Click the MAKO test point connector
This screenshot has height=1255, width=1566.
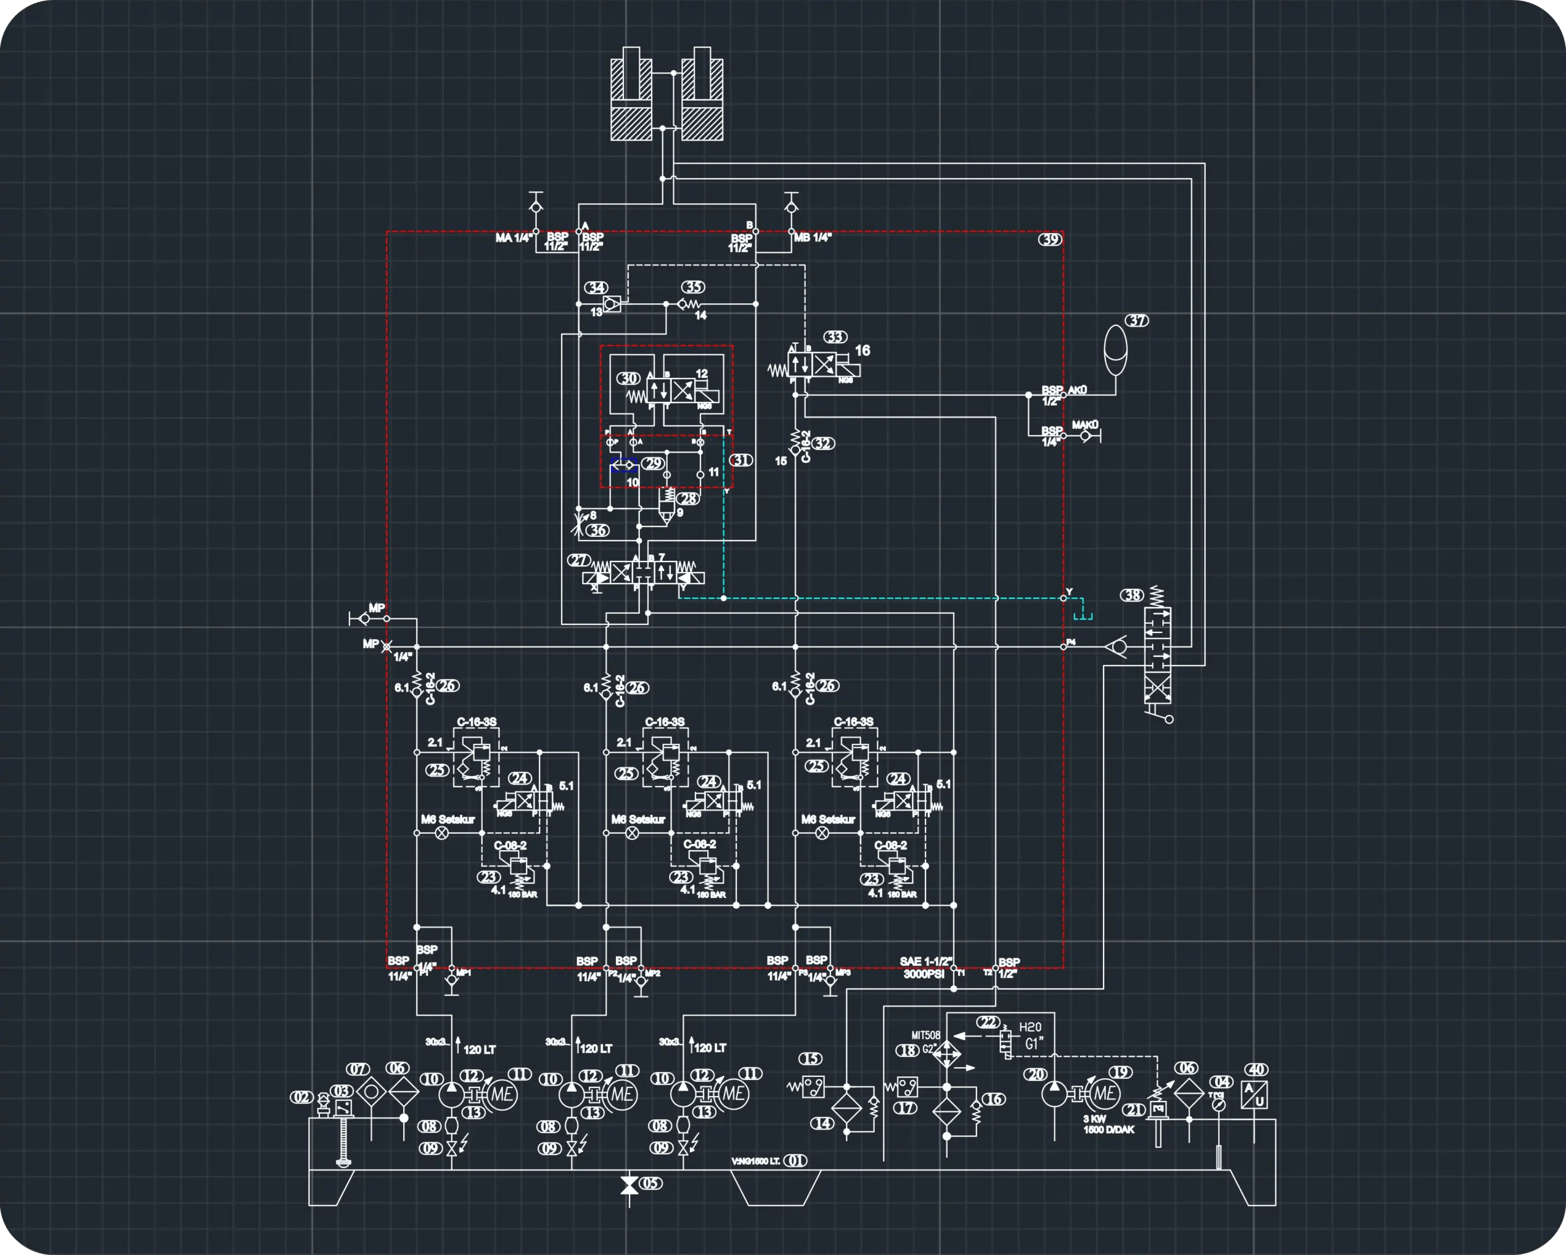tap(1086, 437)
